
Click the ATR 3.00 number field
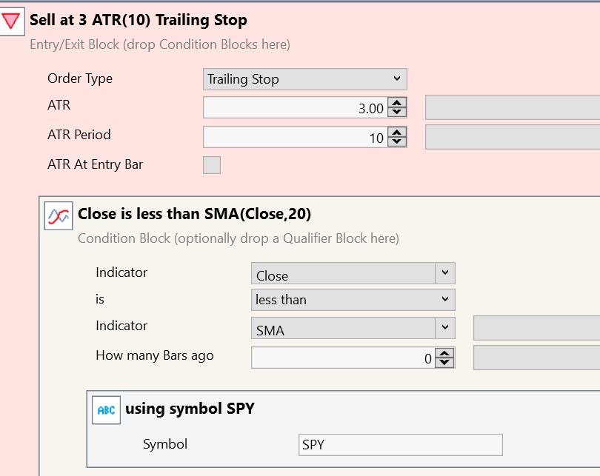point(296,107)
